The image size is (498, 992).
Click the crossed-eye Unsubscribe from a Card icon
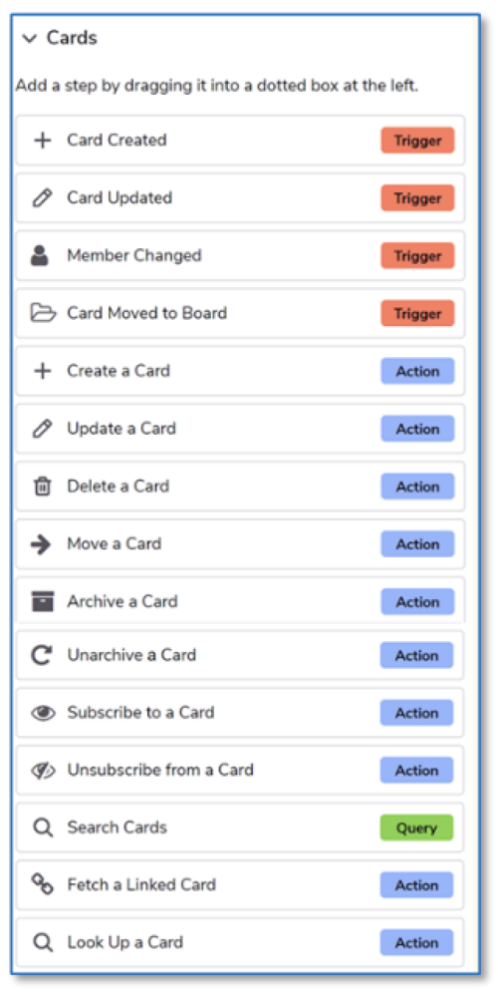pos(43,771)
